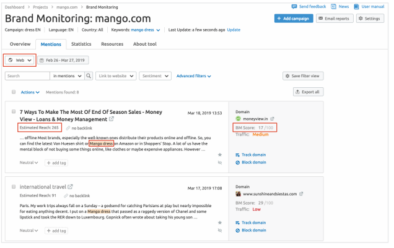Open the About tool tab
Image resolution: width=394 pixels, height=248 pixels.
[x=145, y=44]
